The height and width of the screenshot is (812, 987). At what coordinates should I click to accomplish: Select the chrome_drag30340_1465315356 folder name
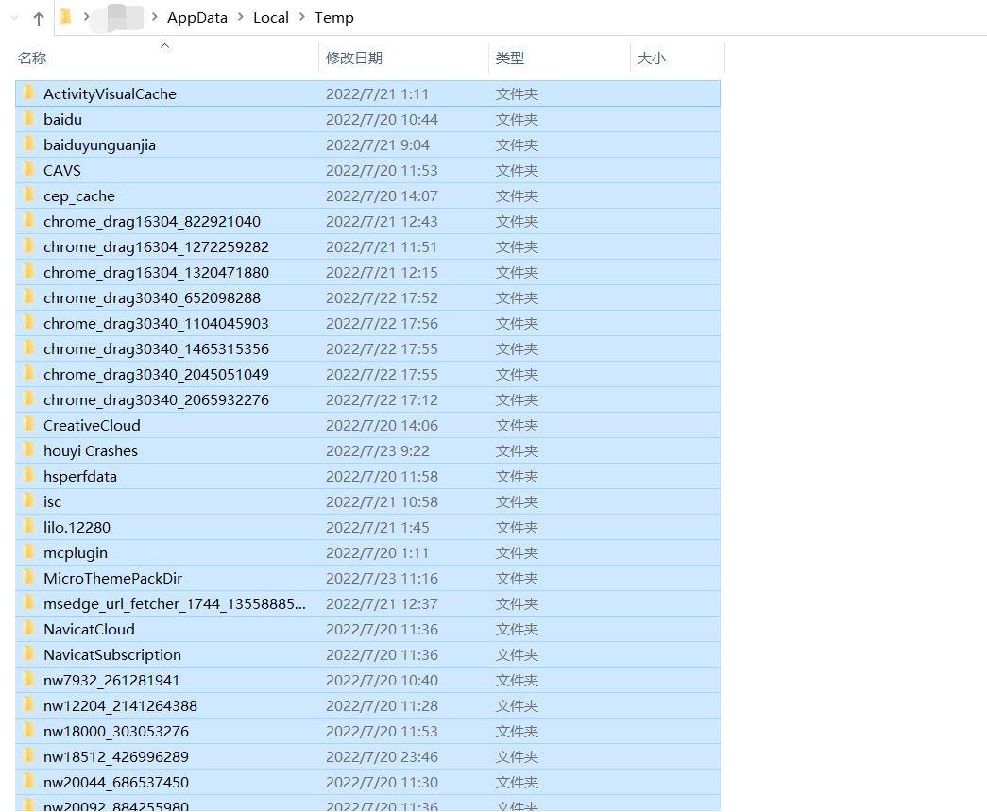[x=156, y=349]
